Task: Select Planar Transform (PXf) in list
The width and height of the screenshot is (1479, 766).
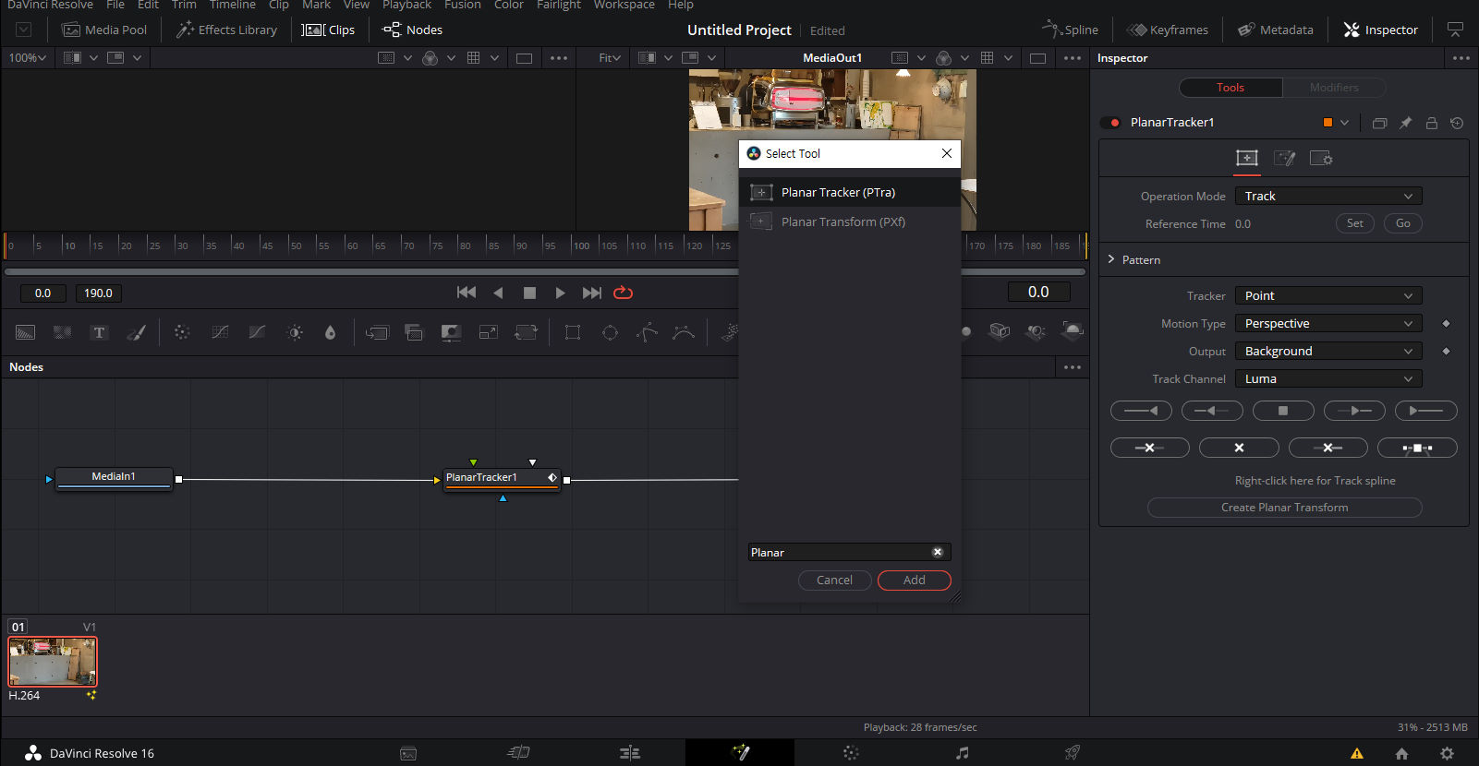Action: coord(850,221)
